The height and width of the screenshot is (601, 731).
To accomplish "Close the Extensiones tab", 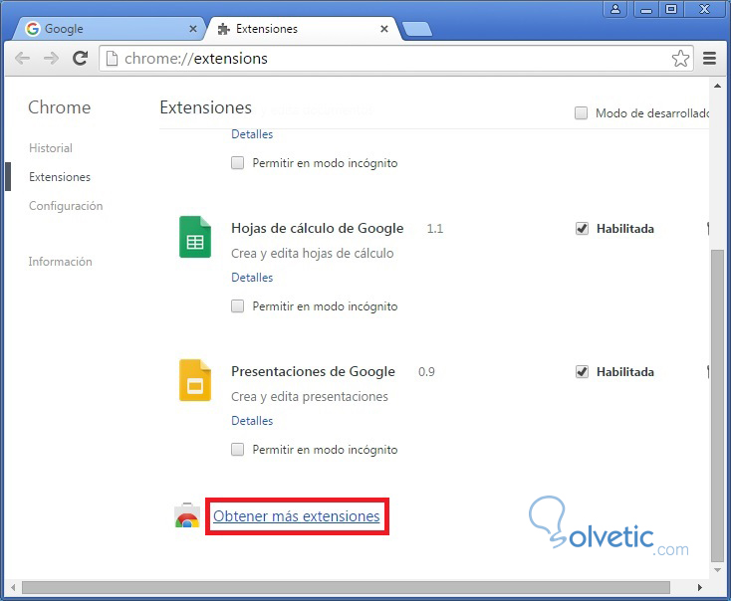I will click(x=384, y=29).
